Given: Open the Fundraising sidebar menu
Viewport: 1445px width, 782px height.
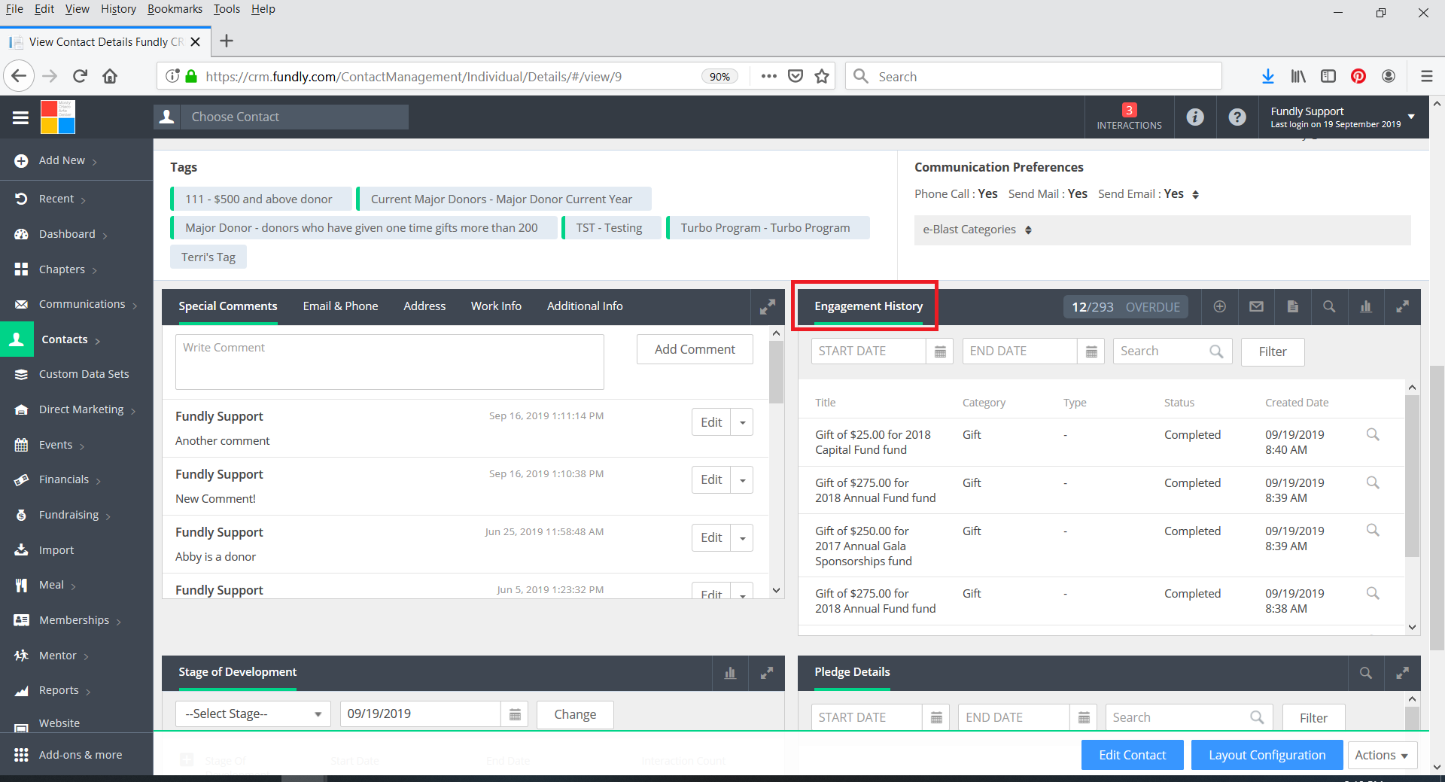Looking at the screenshot, I should tap(68, 515).
